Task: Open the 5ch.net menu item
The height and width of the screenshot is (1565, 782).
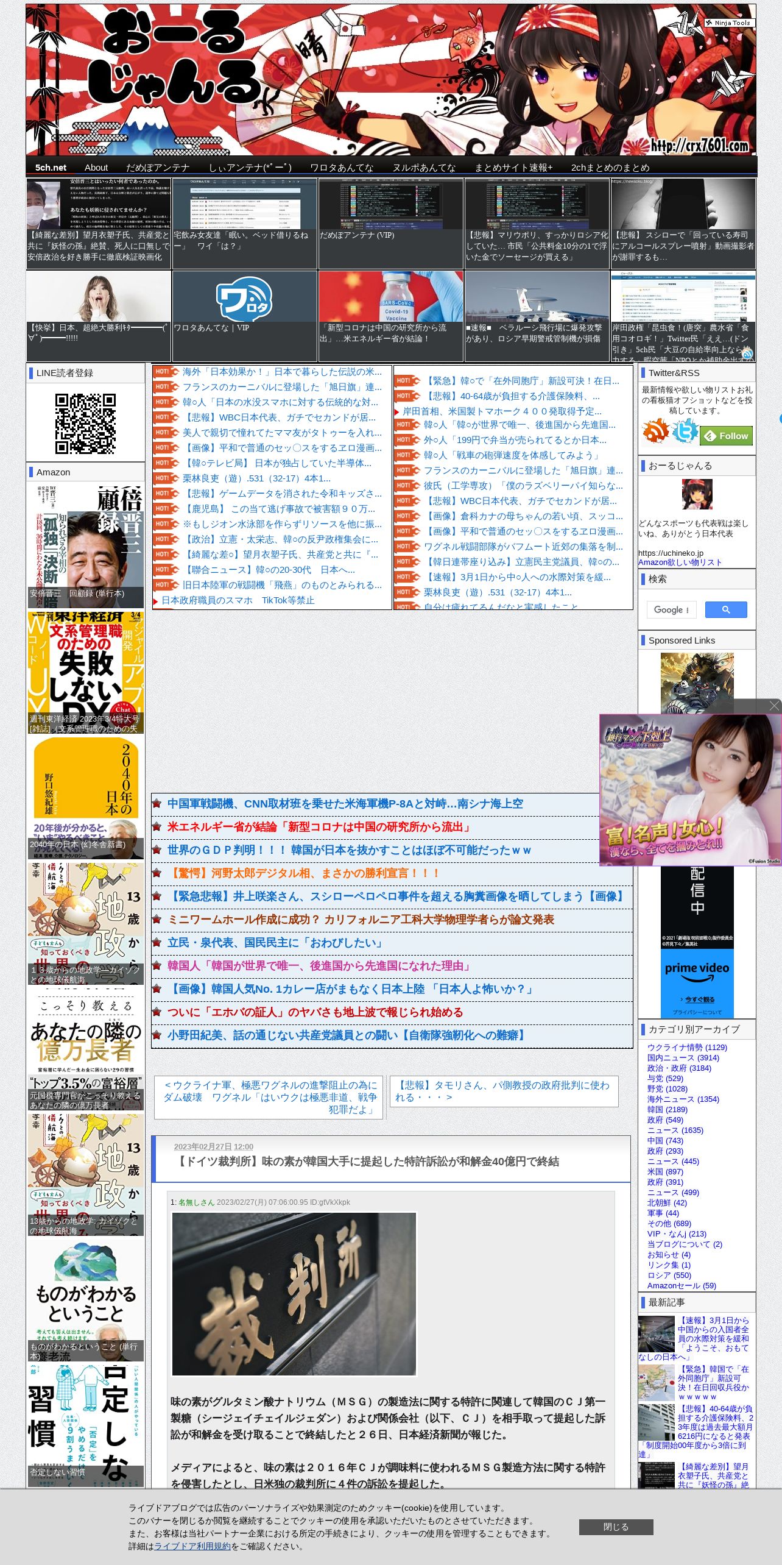Action: [51, 168]
